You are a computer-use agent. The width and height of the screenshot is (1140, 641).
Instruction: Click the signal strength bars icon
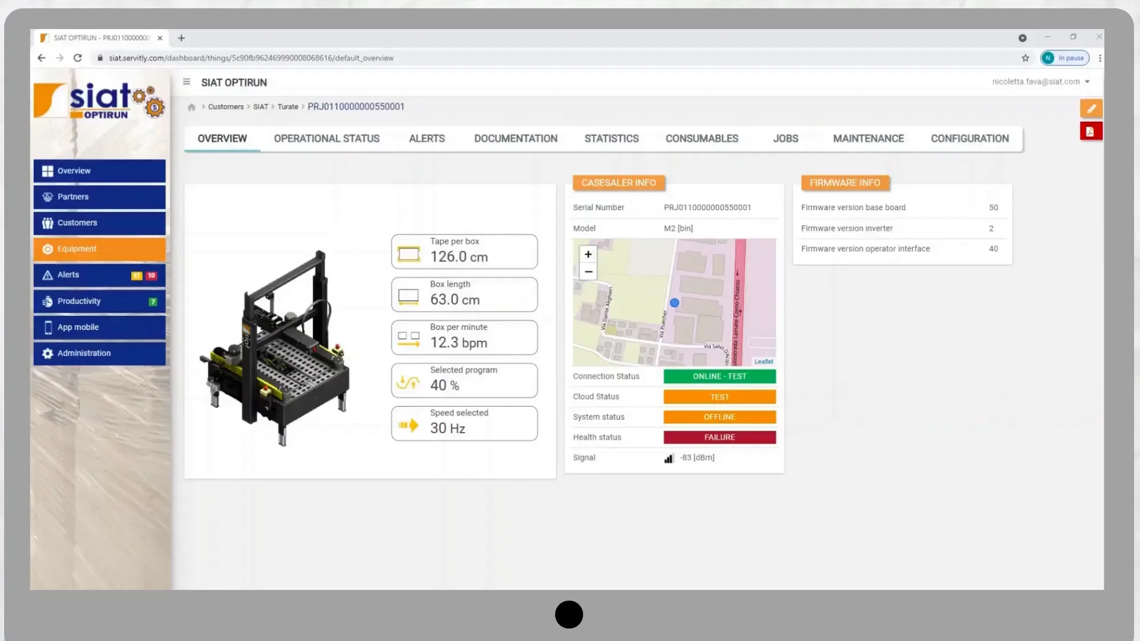(669, 458)
